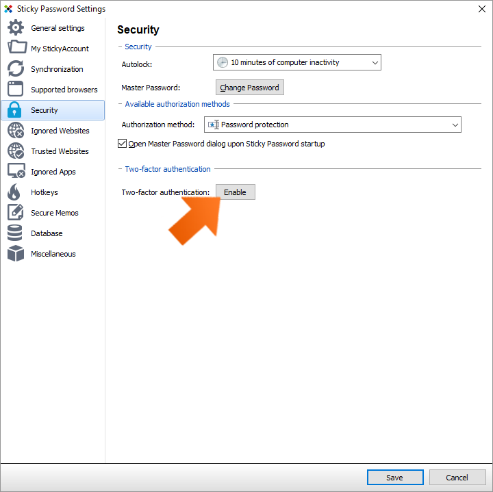Go to My StickyAccount page

pos(53,49)
